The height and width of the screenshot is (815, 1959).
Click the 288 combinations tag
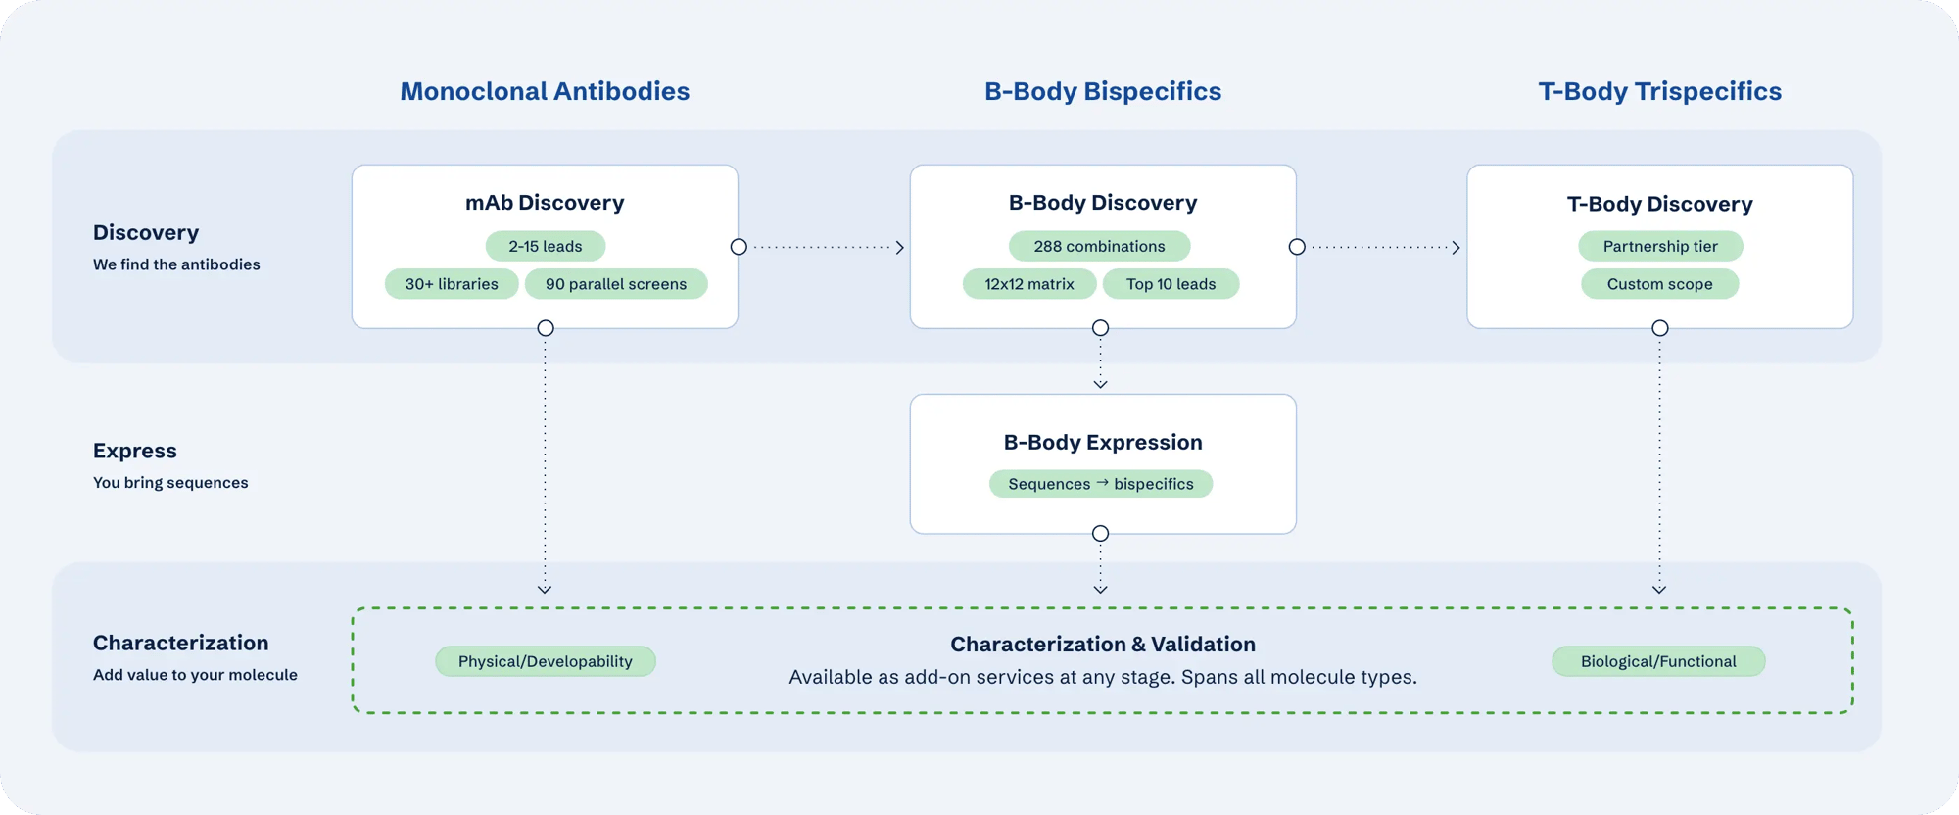(1100, 246)
